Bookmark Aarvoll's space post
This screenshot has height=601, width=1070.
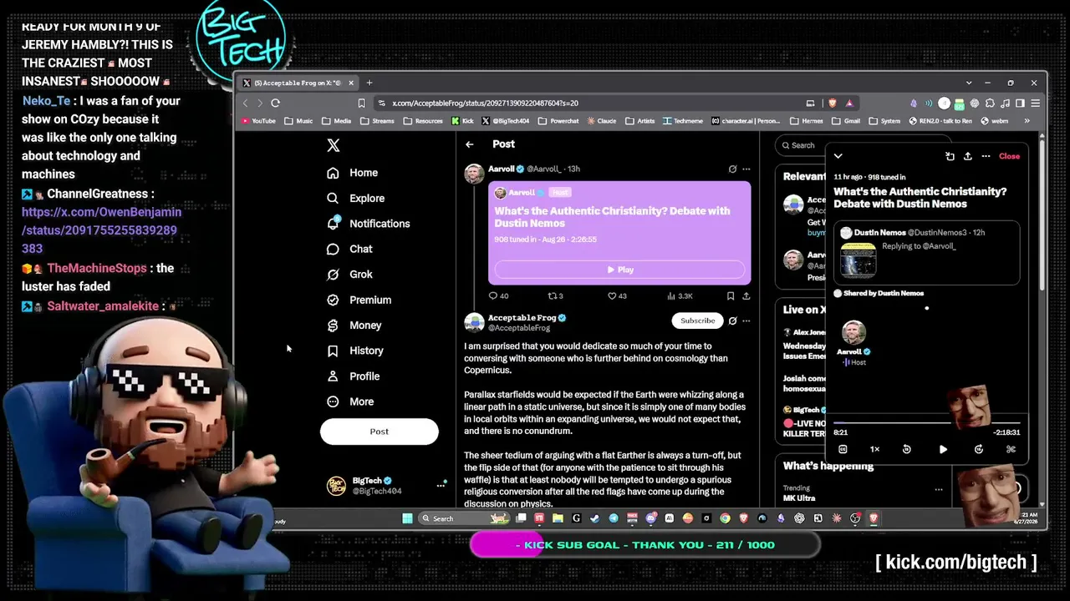[x=731, y=295]
